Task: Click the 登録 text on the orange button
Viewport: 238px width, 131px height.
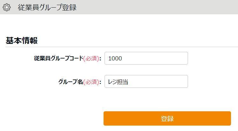Action: 167,119
